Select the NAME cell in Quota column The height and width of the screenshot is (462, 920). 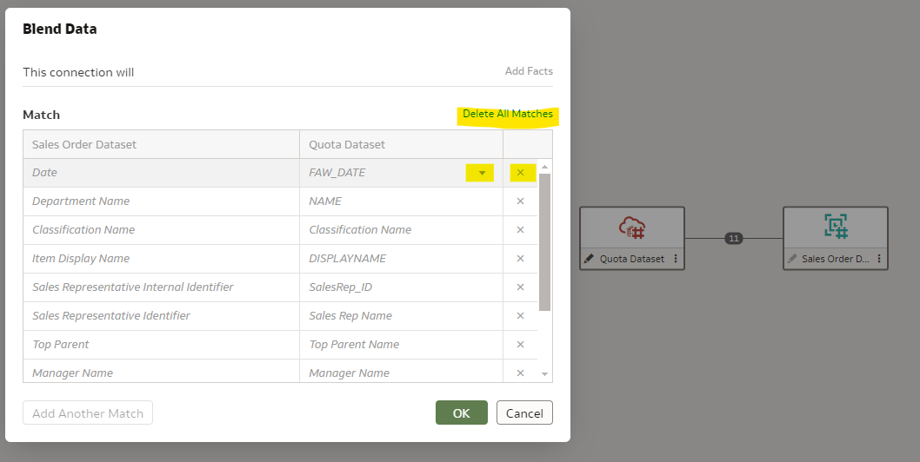pyautogui.click(x=402, y=201)
